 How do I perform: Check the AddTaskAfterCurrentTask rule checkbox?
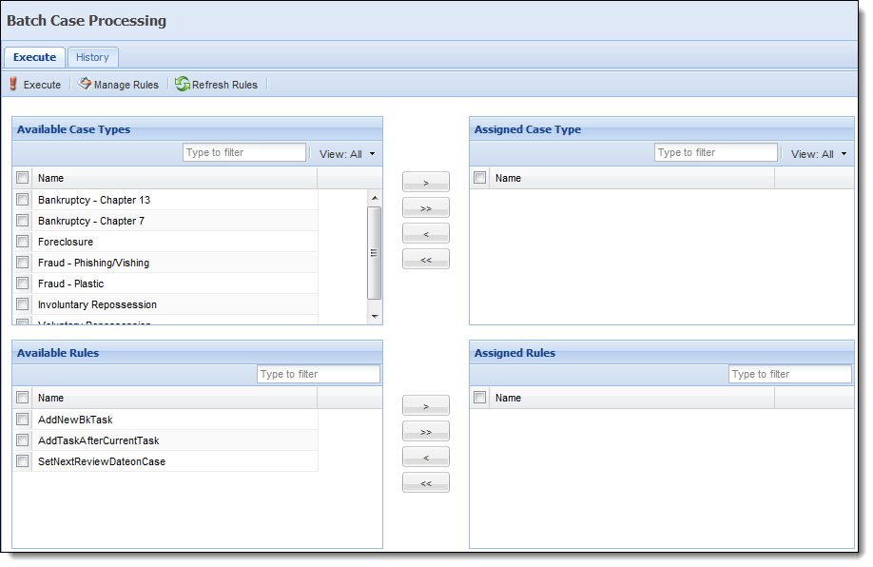[x=22, y=440]
